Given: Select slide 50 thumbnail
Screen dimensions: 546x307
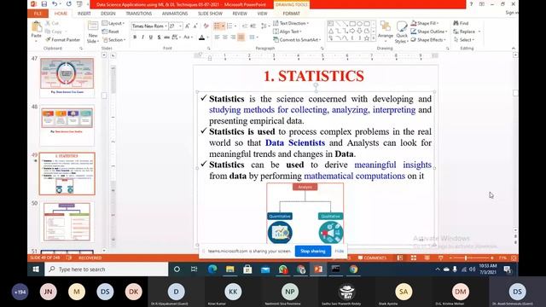Looking at the screenshot, I should 67,222.
